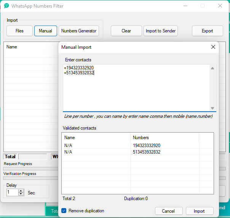This screenshot has width=230, height=218.
Task: Click the Total count field in main window
Action: point(33,157)
